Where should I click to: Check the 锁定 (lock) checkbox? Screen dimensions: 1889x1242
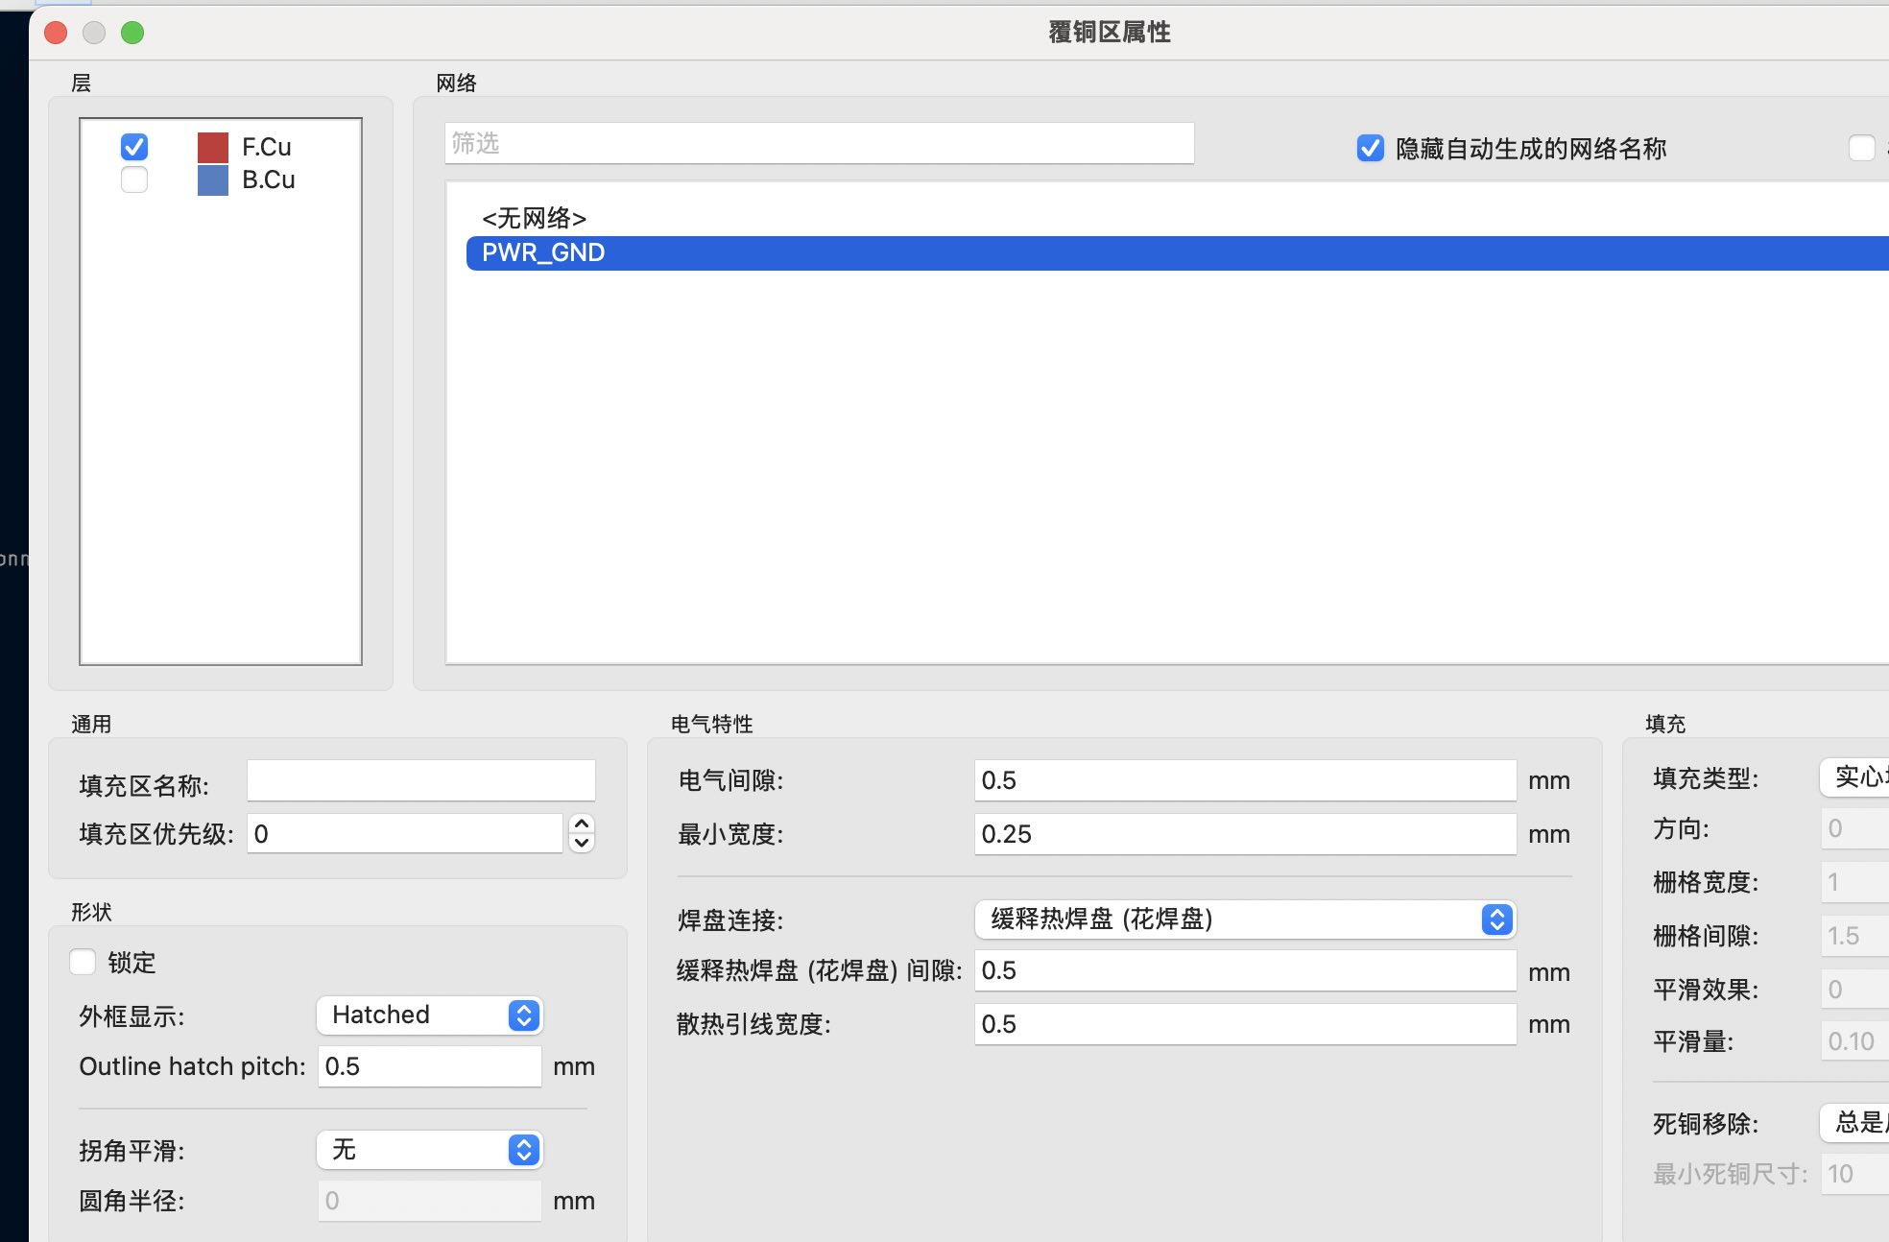coord(84,962)
